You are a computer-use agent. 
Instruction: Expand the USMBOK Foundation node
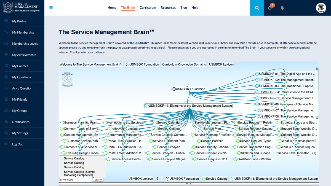pyautogui.click(x=173, y=89)
